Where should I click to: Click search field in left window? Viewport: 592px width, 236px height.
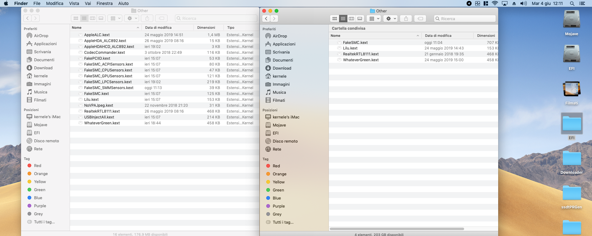[x=216, y=18]
